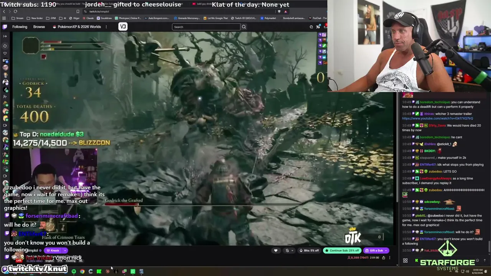Click Continue Sub: 25% off button

[x=342, y=251]
